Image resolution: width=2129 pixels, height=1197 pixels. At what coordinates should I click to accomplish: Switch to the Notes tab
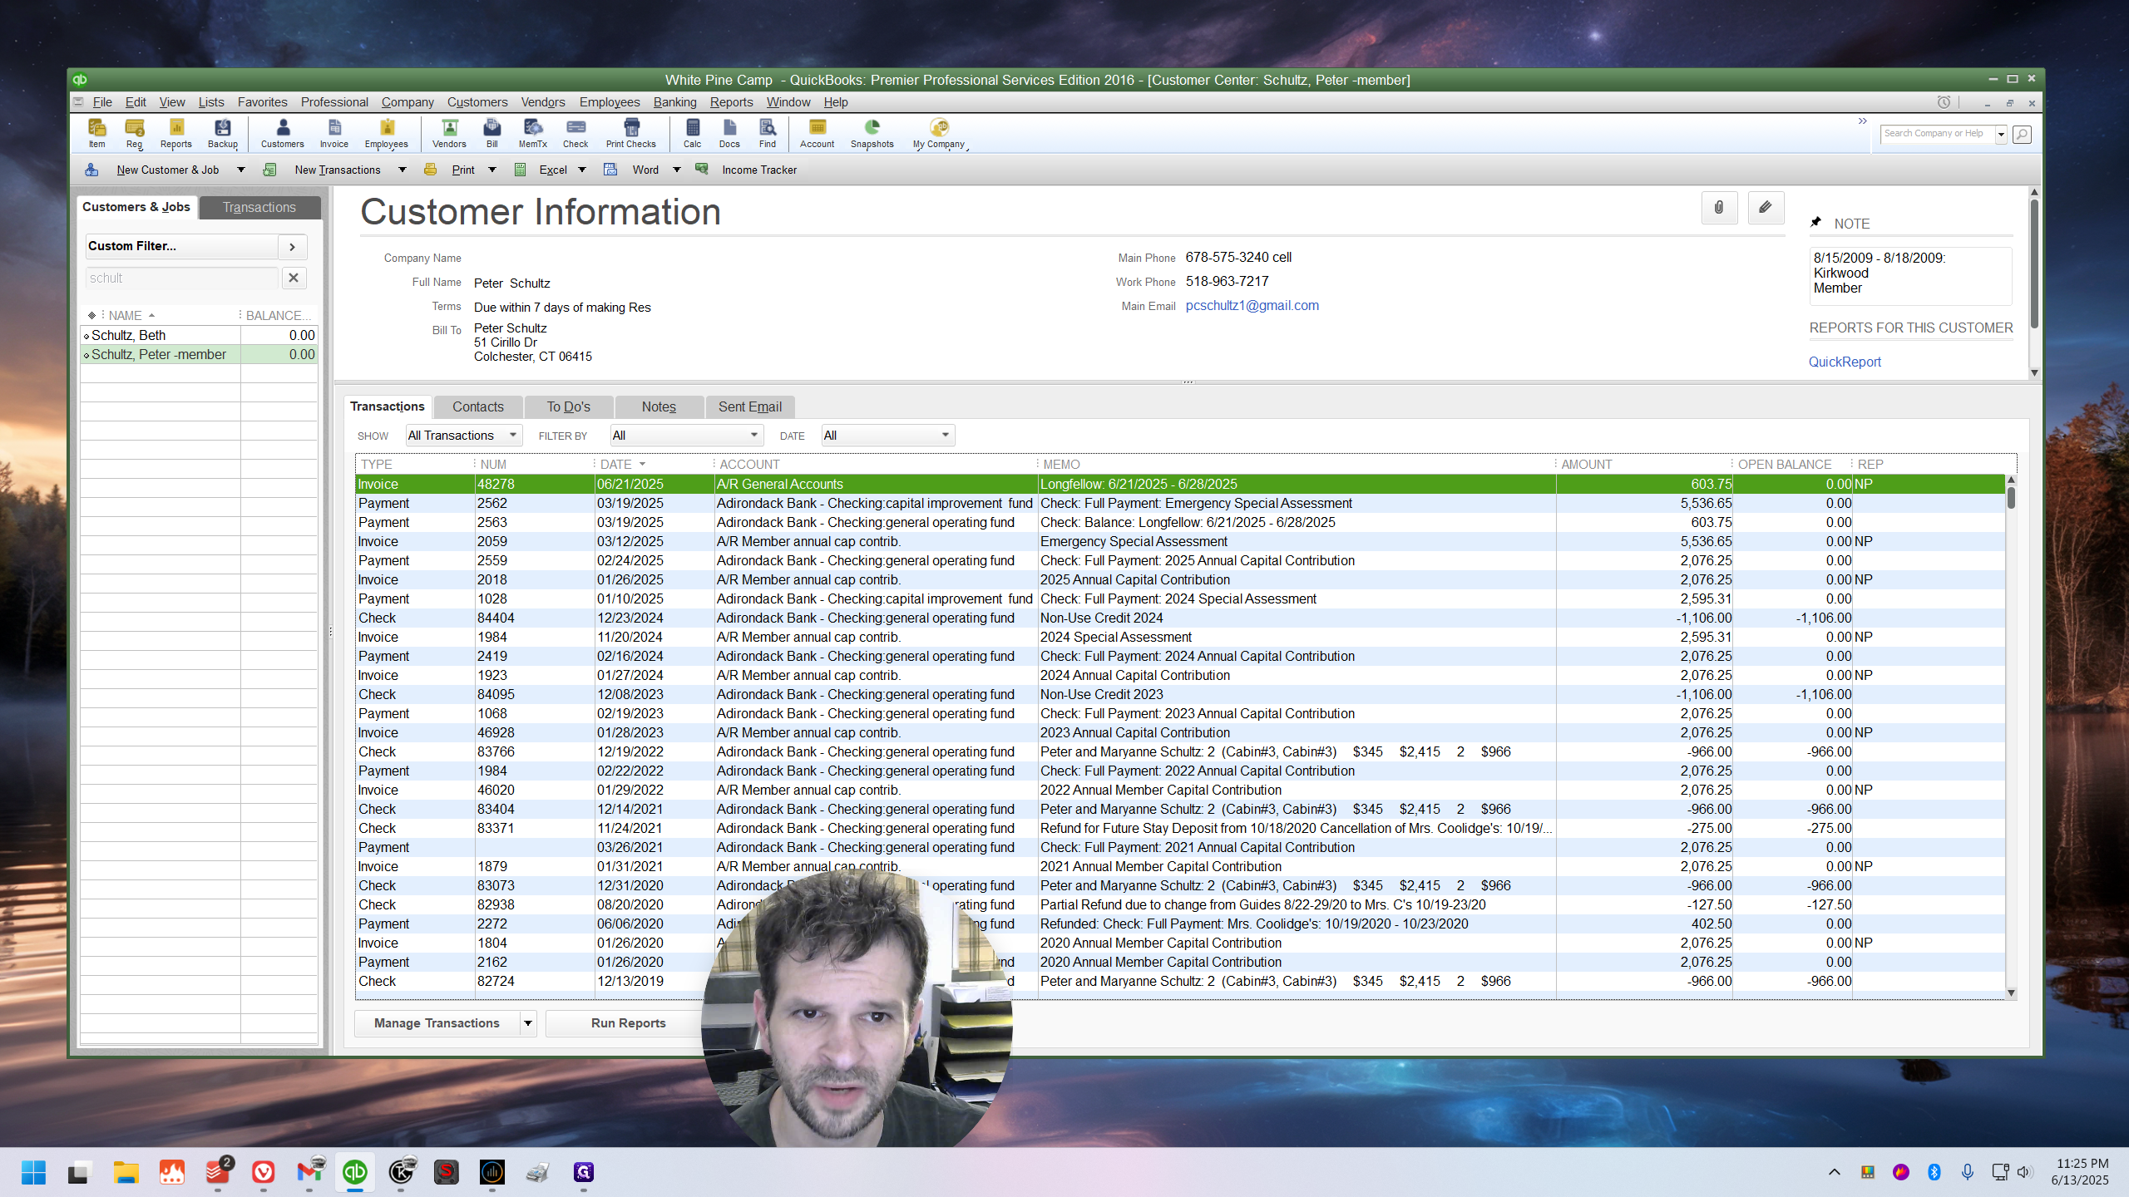point(659,406)
